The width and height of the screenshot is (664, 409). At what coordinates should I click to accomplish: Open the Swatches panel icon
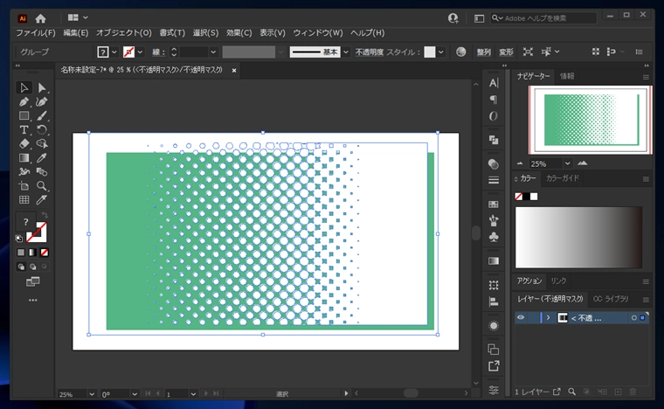494,204
